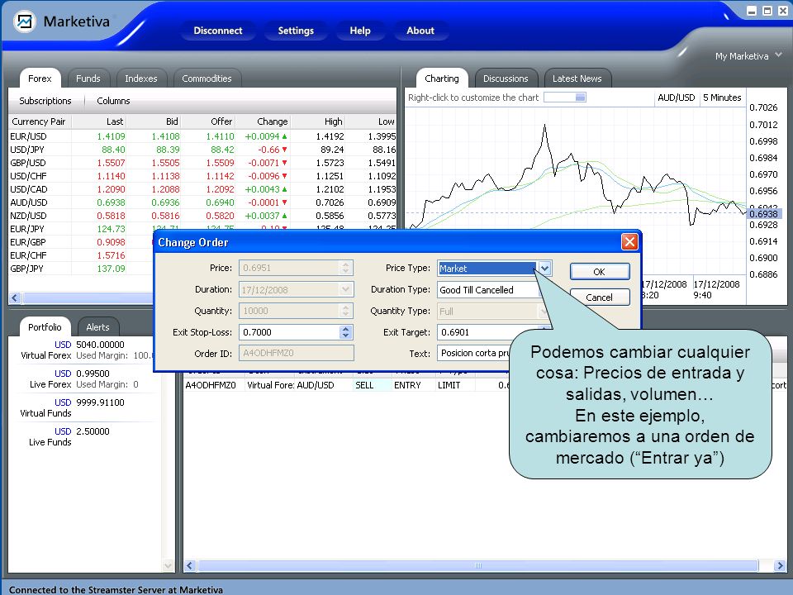Click the forex table left scroll arrow
Screen dimensions: 793x595
[x=15, y=297]
